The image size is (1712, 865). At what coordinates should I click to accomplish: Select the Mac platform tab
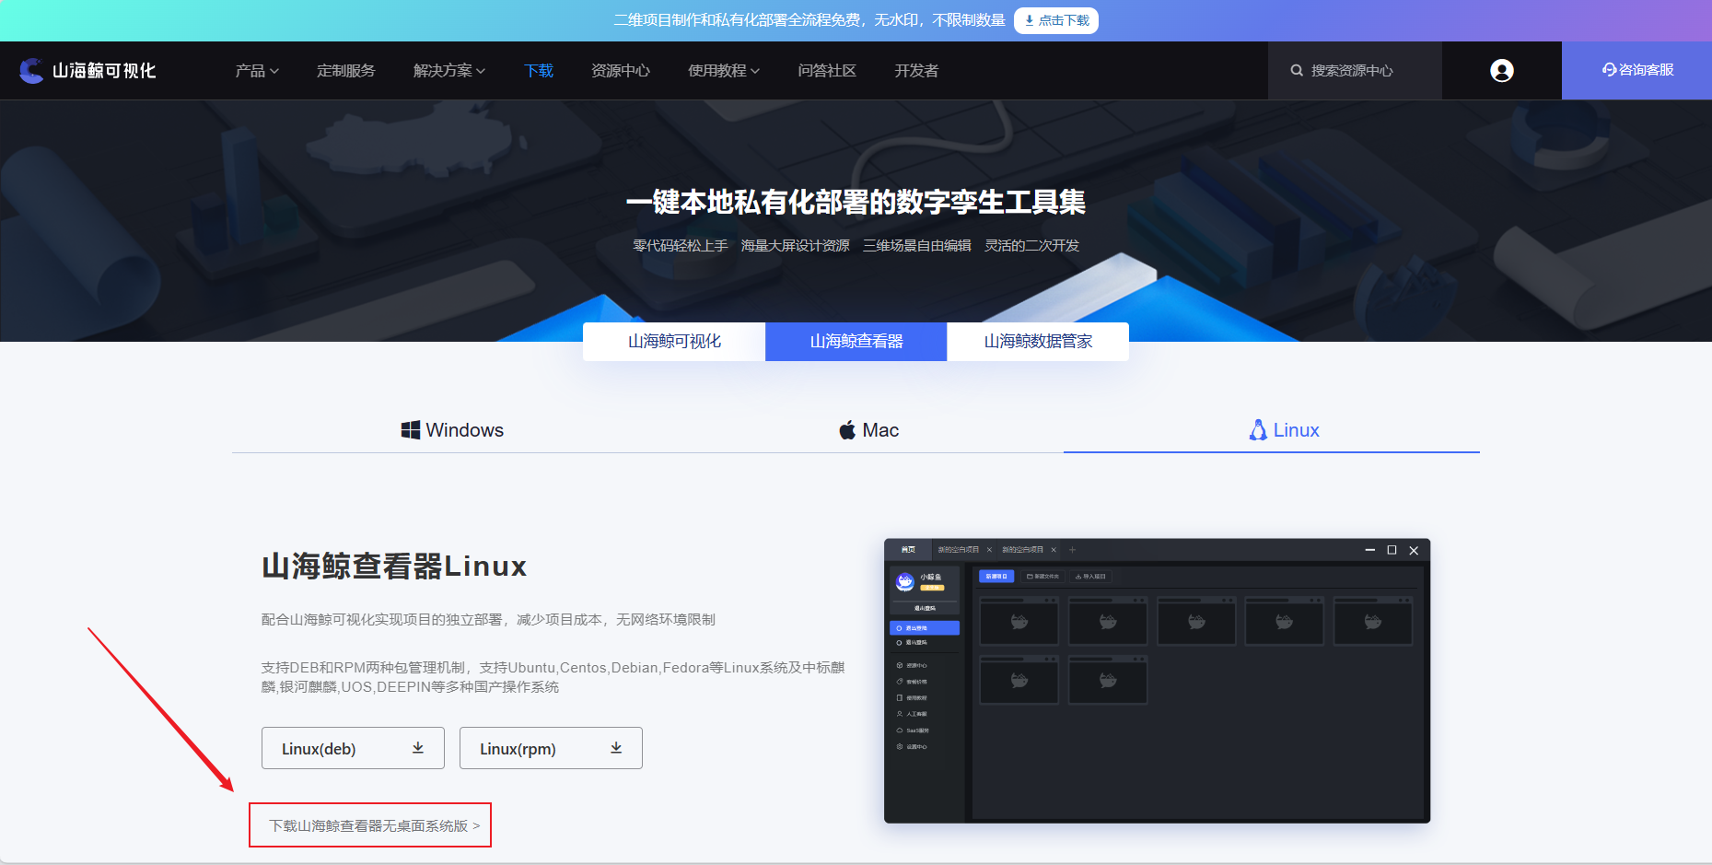click(x=868, y=430)
